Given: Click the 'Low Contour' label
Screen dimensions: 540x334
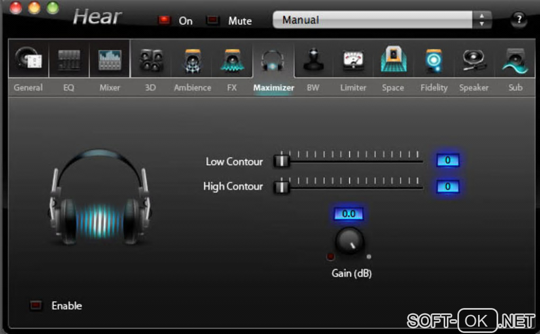Looking at the screenshot, I should coord(234,161).
